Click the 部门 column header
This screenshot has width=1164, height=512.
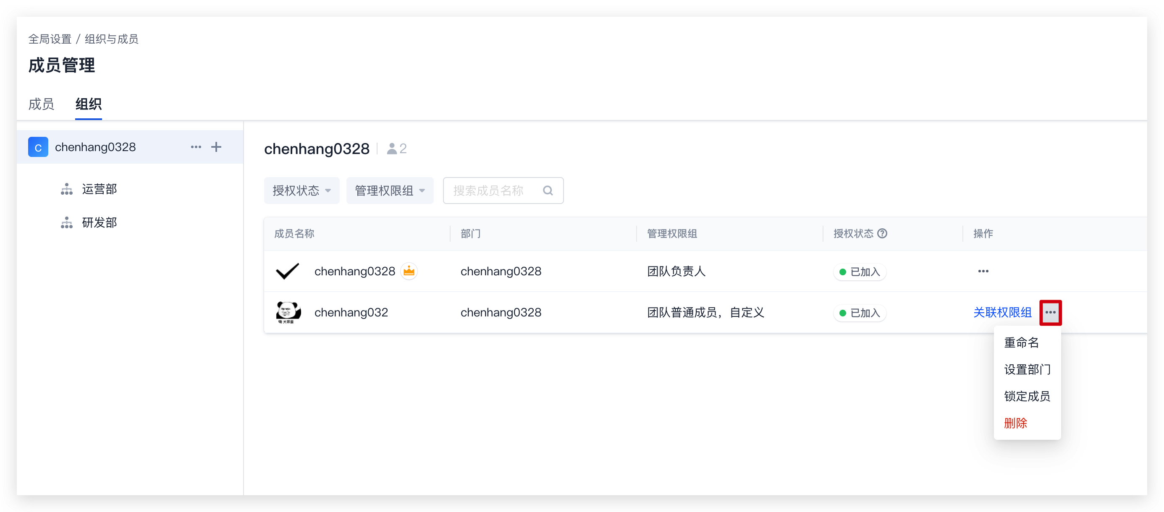(470, 233)
